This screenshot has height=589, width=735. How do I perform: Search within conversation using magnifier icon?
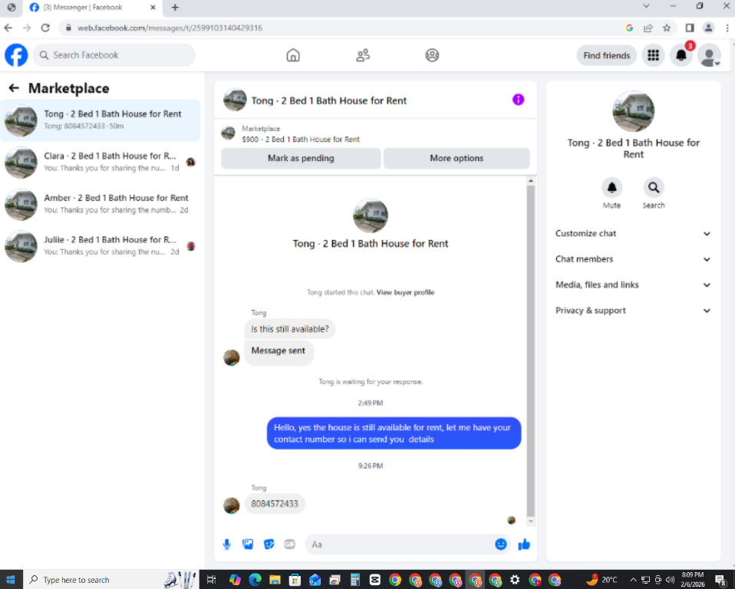coord(654,188)
